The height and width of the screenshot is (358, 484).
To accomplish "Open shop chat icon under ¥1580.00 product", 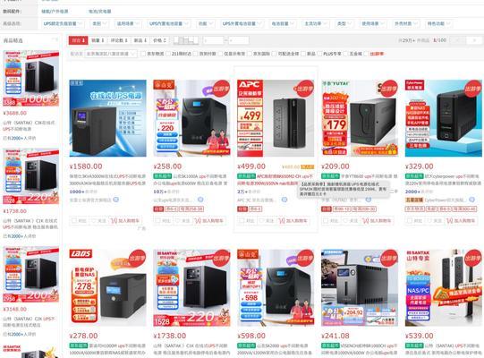I will [x=115, y=200].
